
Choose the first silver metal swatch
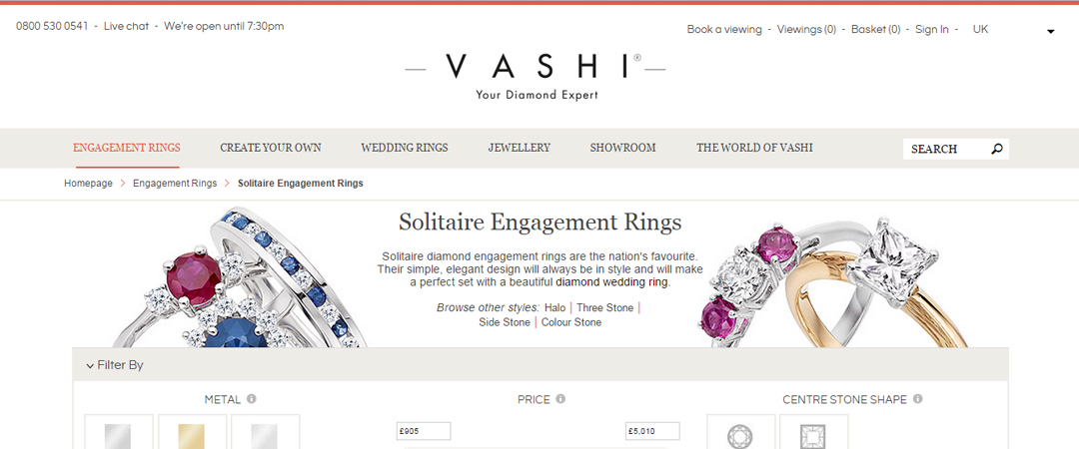118,432
